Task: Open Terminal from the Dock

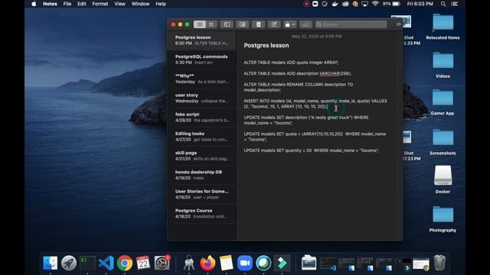Action: [x=87, y=263]
